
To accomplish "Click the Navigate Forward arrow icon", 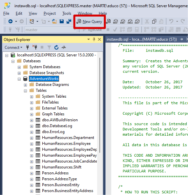I will tap(22, 21).
